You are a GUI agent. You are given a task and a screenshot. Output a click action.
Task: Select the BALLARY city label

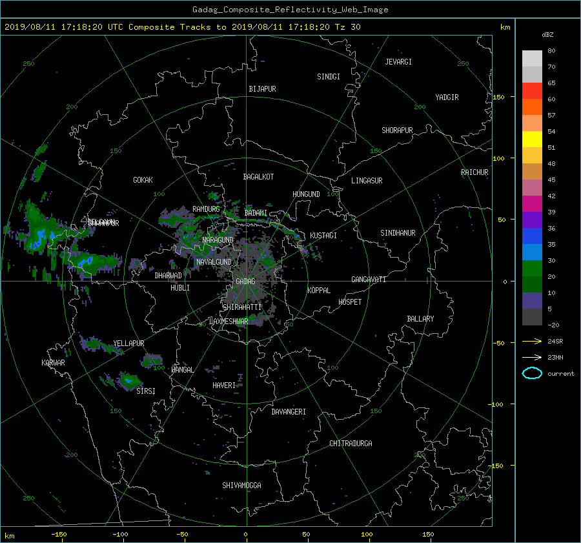coord(420,319)
